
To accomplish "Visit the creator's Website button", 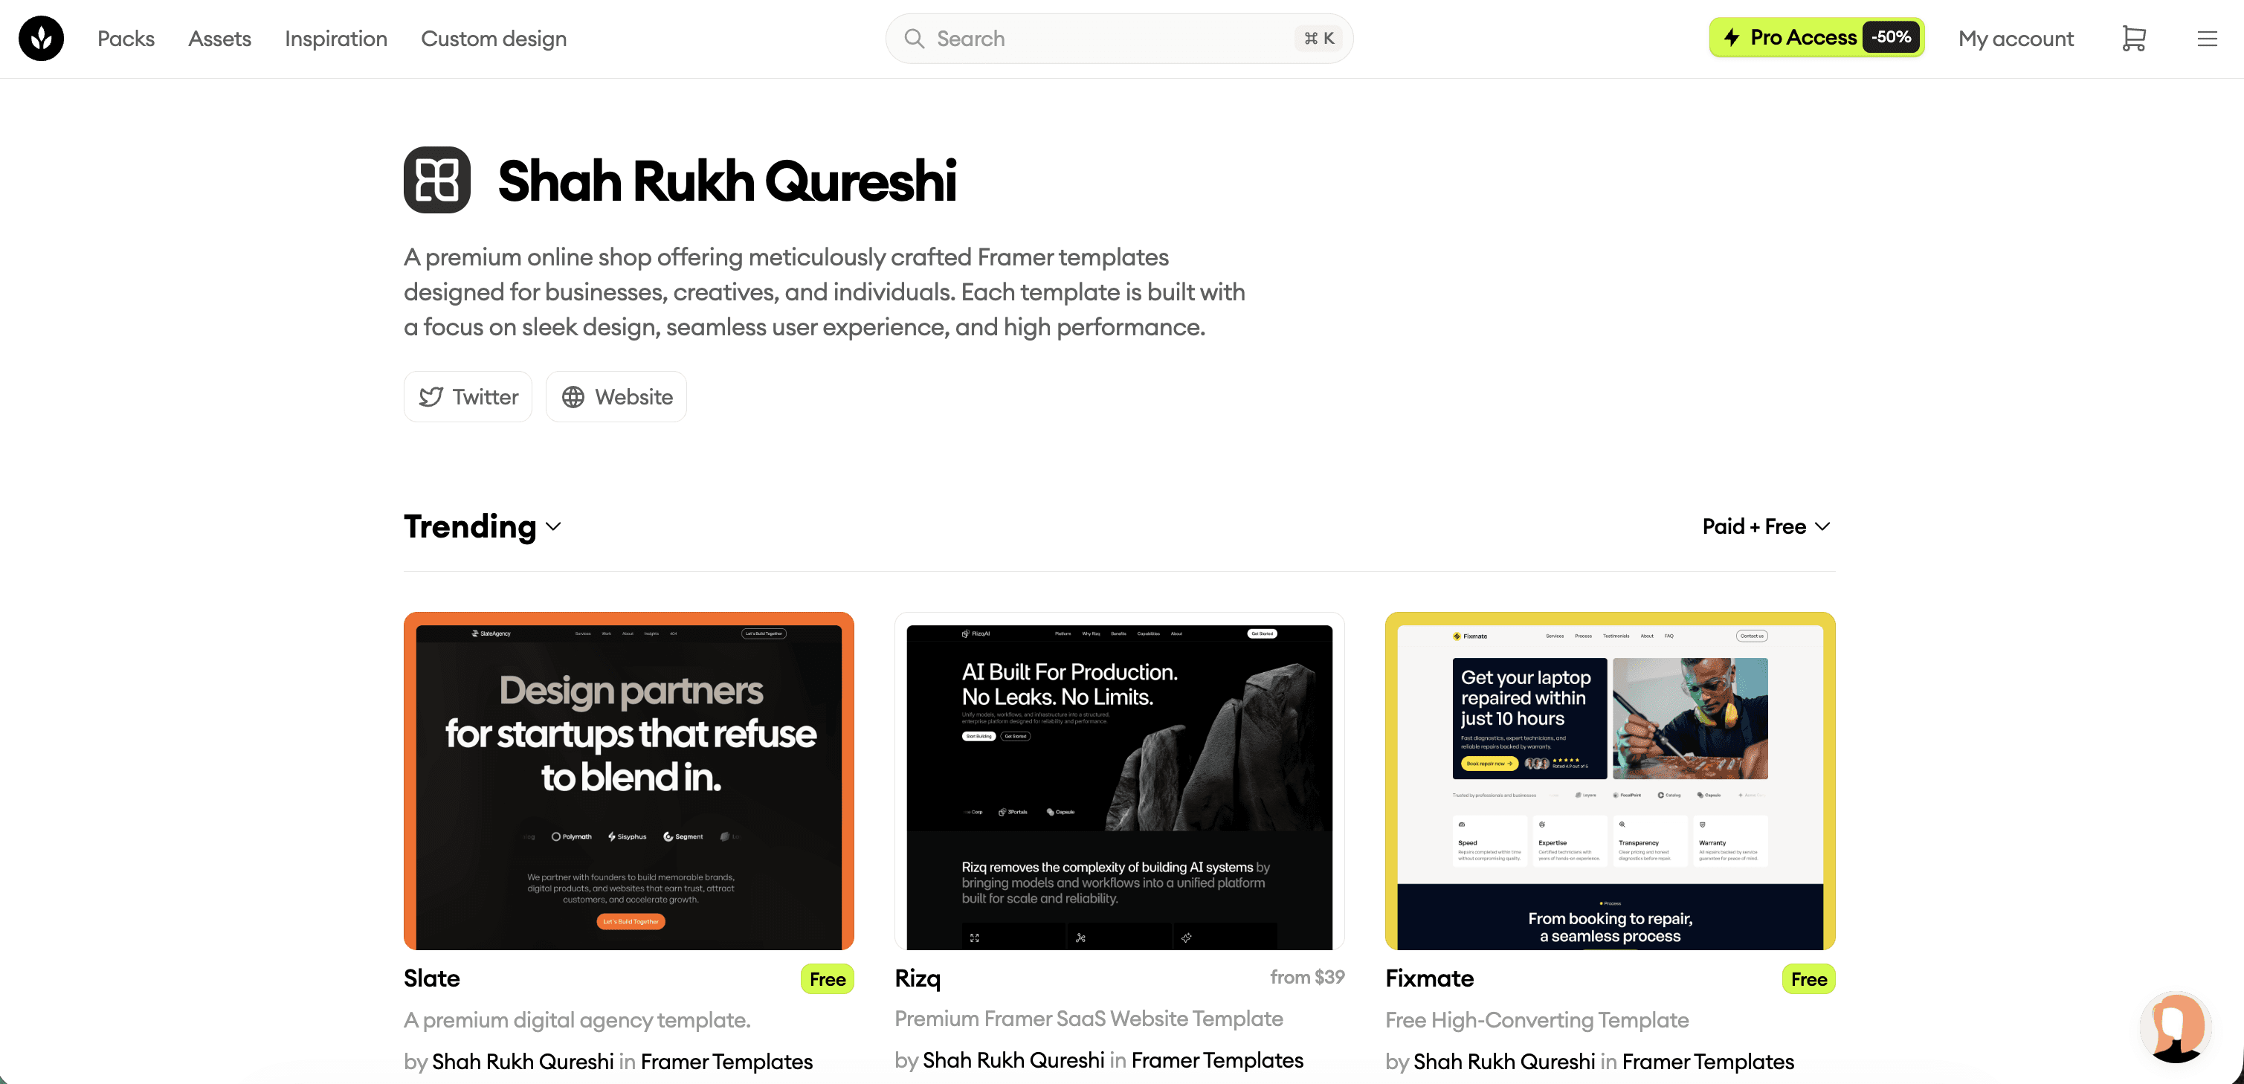I will (x=616, y=397).
